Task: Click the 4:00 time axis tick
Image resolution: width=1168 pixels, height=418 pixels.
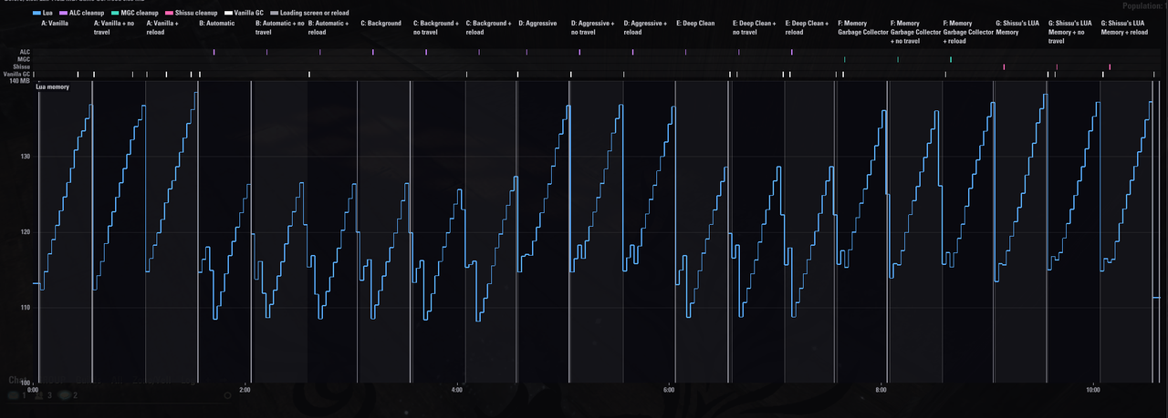Action: pyautogui.click(x=457, y=390)
